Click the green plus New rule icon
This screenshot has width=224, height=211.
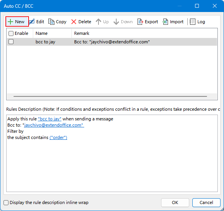tap(10, 22)
